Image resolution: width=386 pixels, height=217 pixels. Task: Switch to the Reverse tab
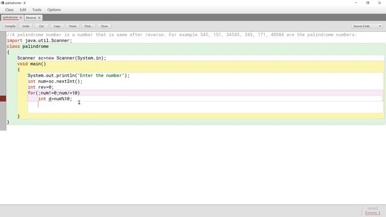31,17
